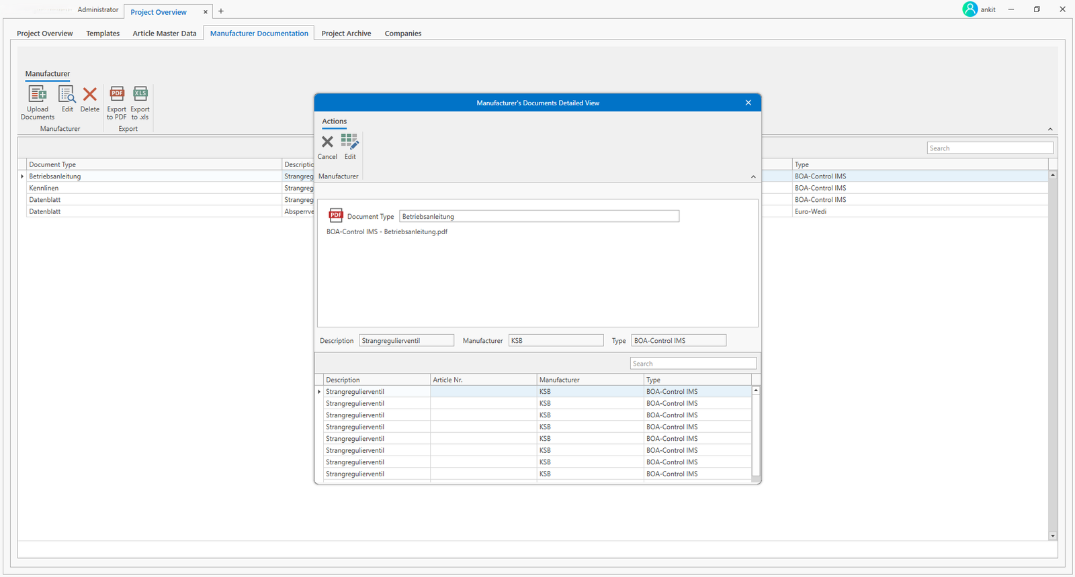Click the ankit user profile avatar
Viewport: 1075px width, 577px height.
coord(970,9)
